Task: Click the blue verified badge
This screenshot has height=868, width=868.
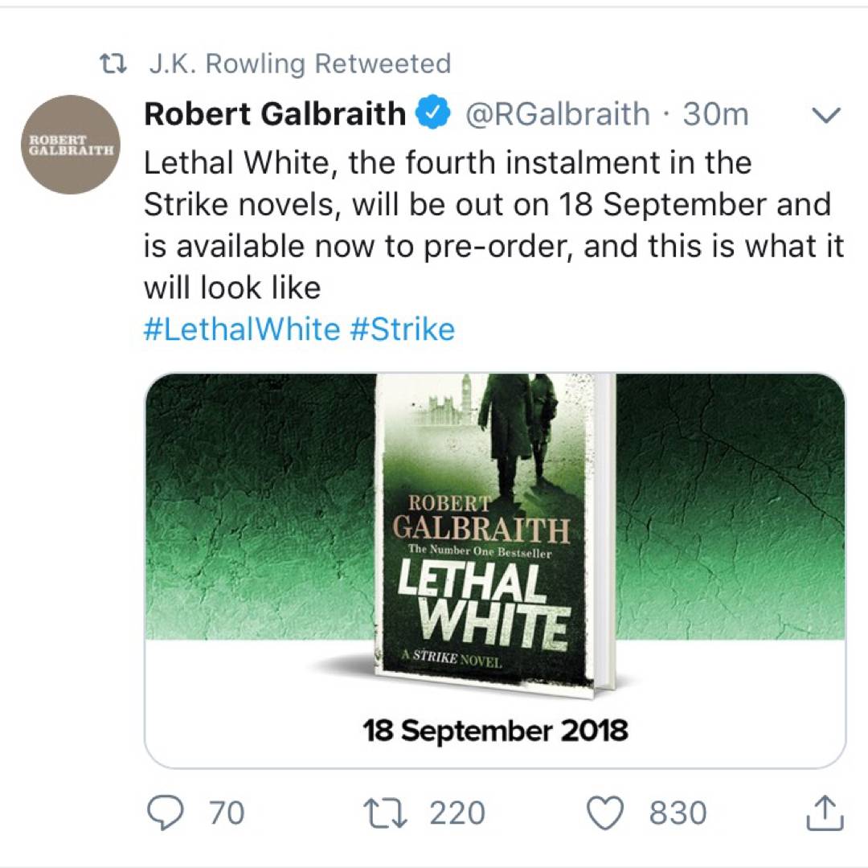Action: click(x=432, y=114)
